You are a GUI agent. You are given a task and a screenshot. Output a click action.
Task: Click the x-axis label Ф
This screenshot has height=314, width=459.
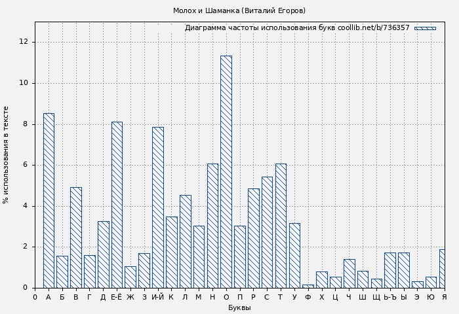pos(308,297)
